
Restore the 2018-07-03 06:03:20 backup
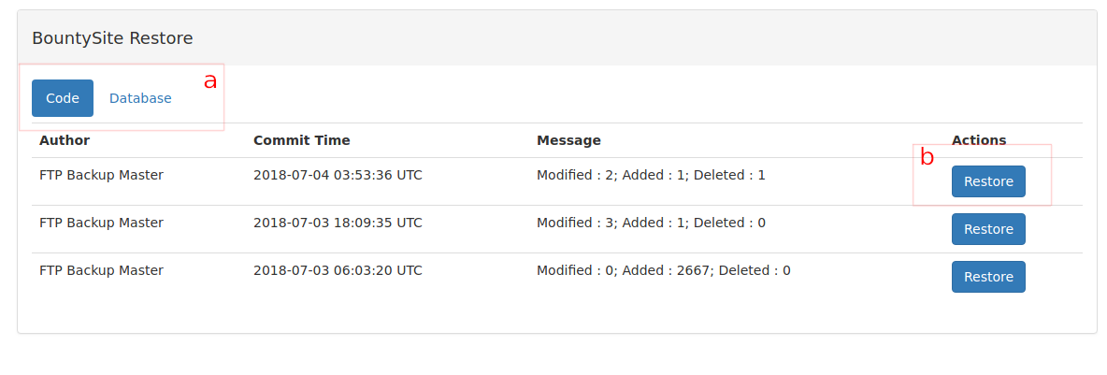coord(988,277)
